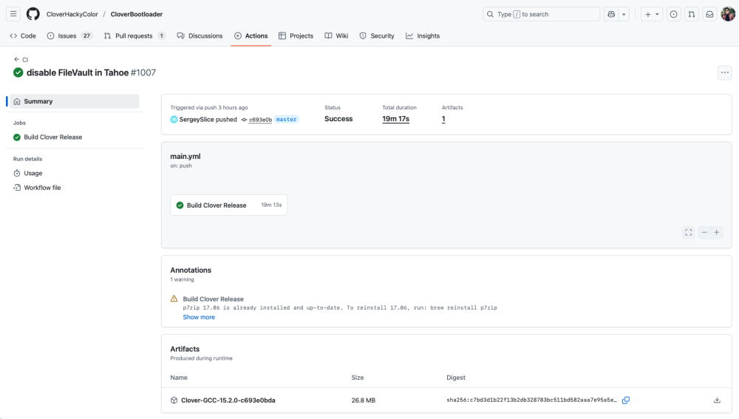Switch to the Code tab
The width and height of the screenshot is (739, 419).
tap(23, 35)
